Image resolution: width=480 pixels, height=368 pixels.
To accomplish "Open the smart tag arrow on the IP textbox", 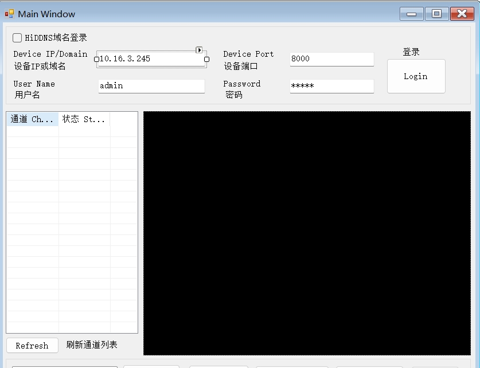I will pyautogui.click(x=199, y=50).
